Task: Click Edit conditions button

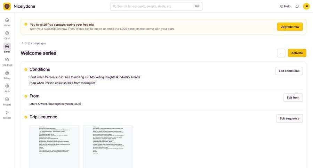Action: point(289,71)
